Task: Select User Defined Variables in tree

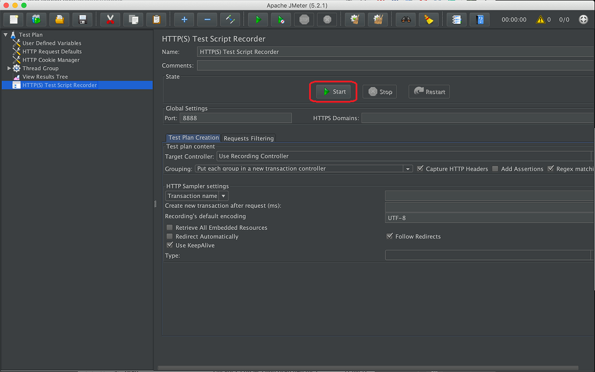Action: (52, 43)
